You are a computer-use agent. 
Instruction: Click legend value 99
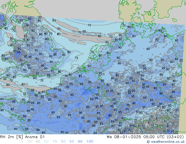point(80,142)
